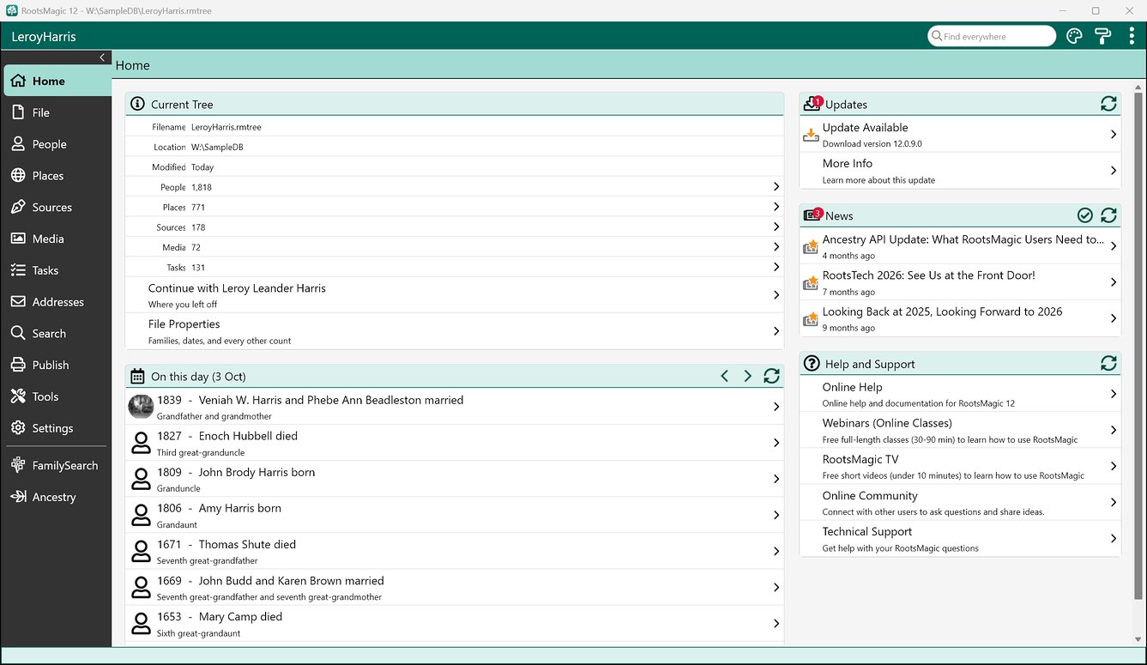Click Update Available download entry
This screenshot has height=665, width=1147.
click(960, 135)
